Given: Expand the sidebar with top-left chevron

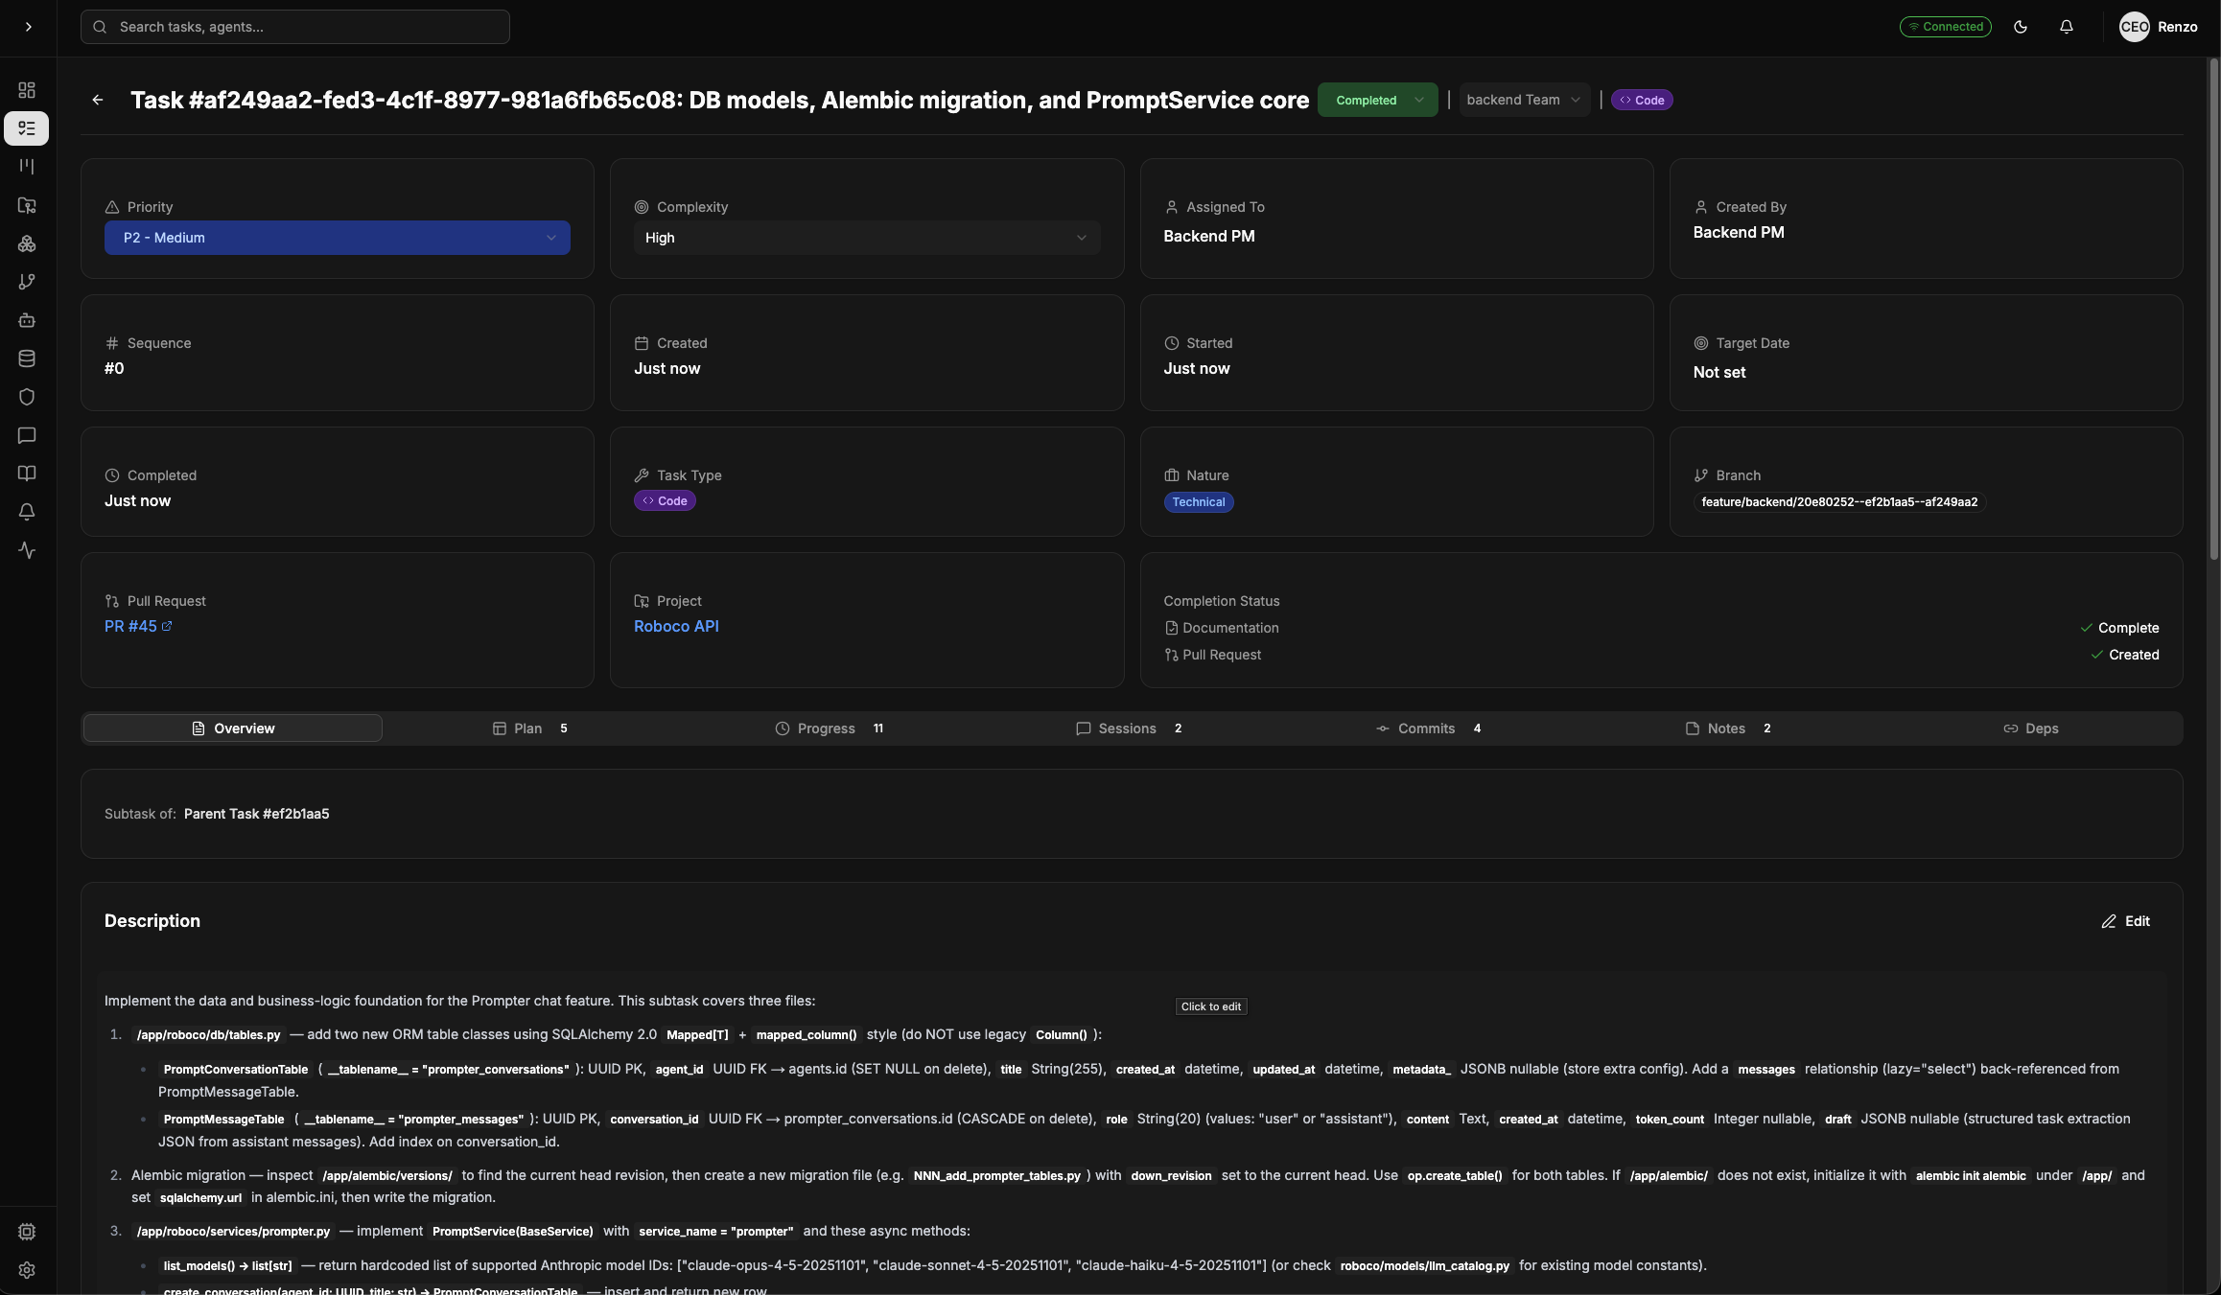Looking at the screenshot, I should point(29,27).
